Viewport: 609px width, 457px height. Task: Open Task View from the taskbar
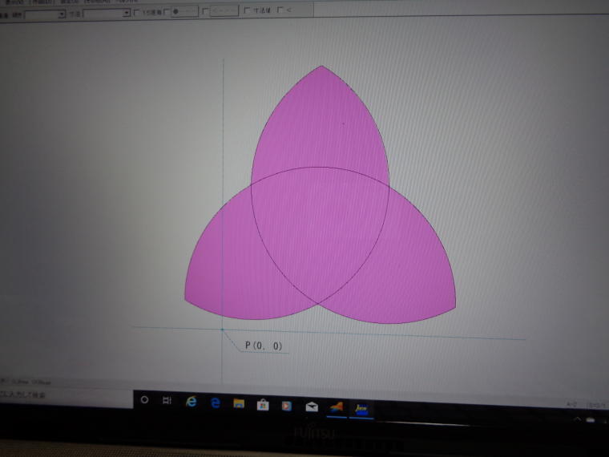(x=168, y=401)
